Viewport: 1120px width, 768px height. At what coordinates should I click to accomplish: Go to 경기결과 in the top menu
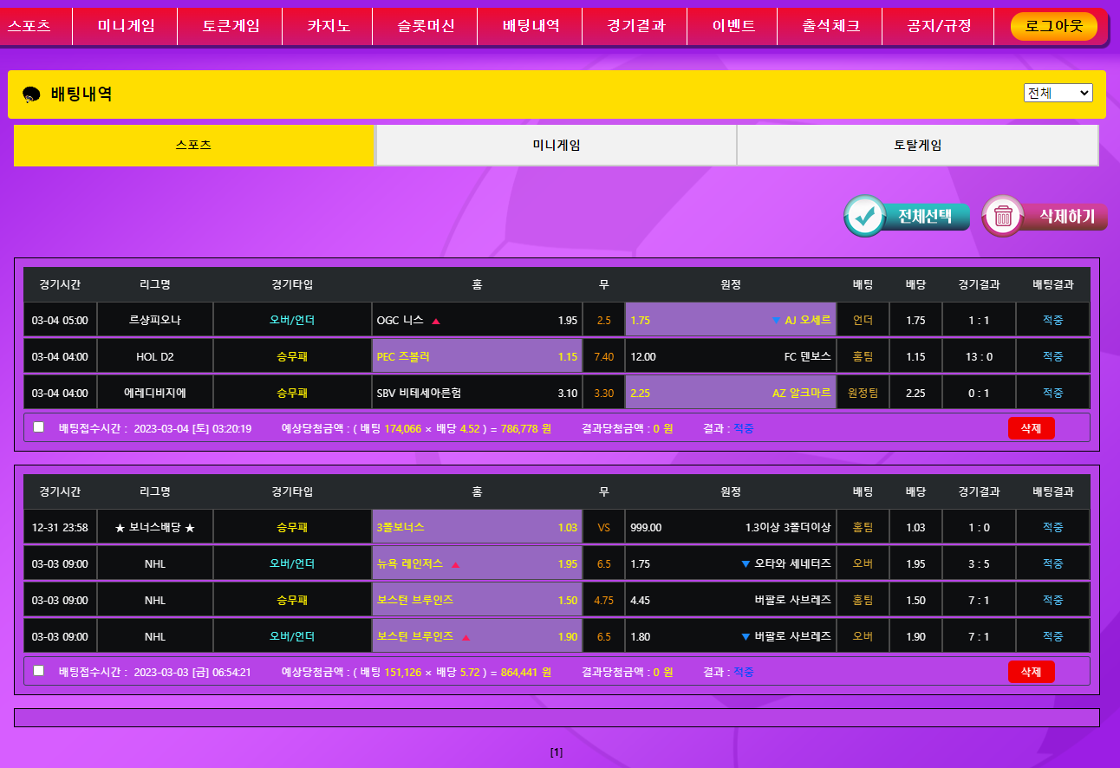point(635,26)
